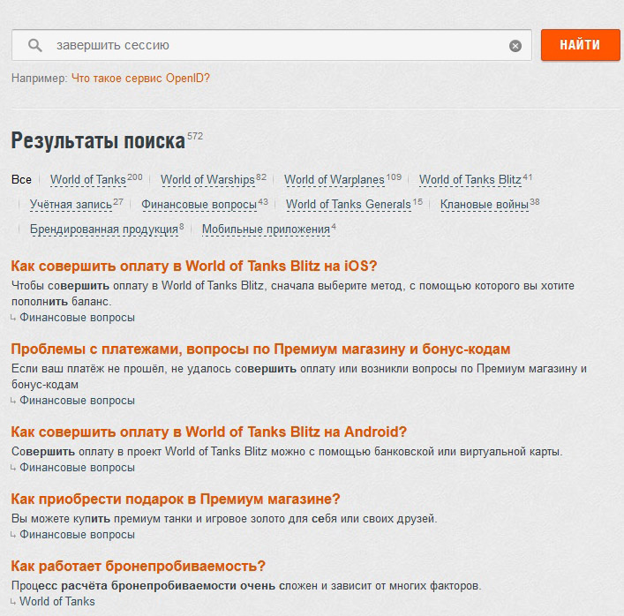Open article about payment in Blitz on iOS
This screenshot has width=624, height=616.
[193, 266]
